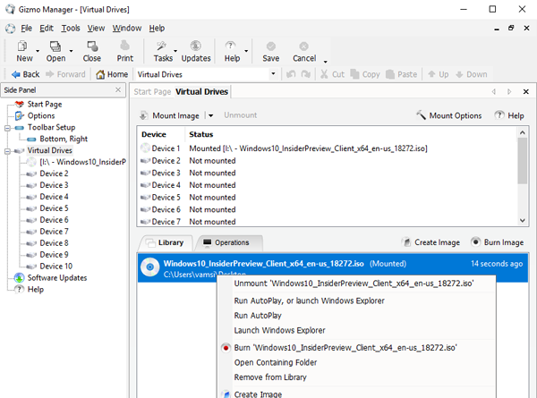Open the Help menu

157,28
